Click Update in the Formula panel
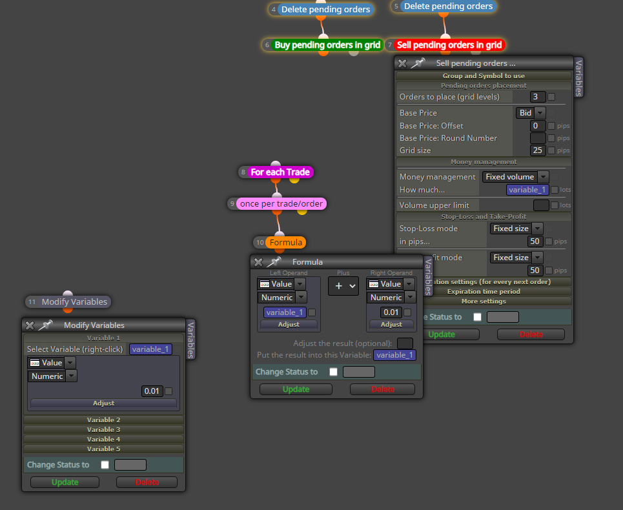Screen dimensions: 623x510 coord(296,389)
